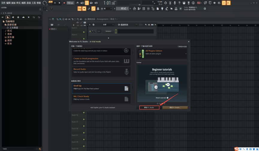Viewport: 259px width, 151px height.
Task: Open the mixer view icon
Action: click(x=148, y=9)
